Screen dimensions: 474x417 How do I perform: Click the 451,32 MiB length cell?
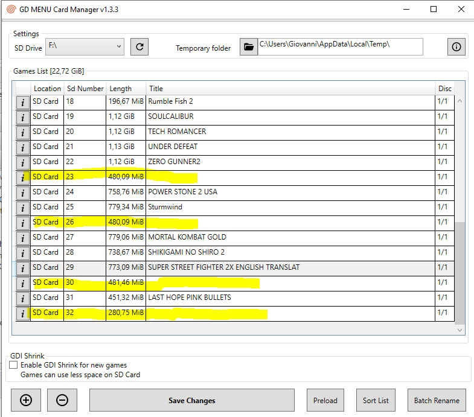click(126, 299)
